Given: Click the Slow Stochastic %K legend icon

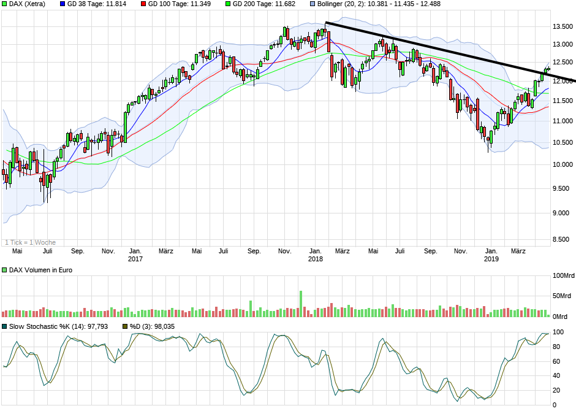Looking at the screenshot, I should pos(4,327).
